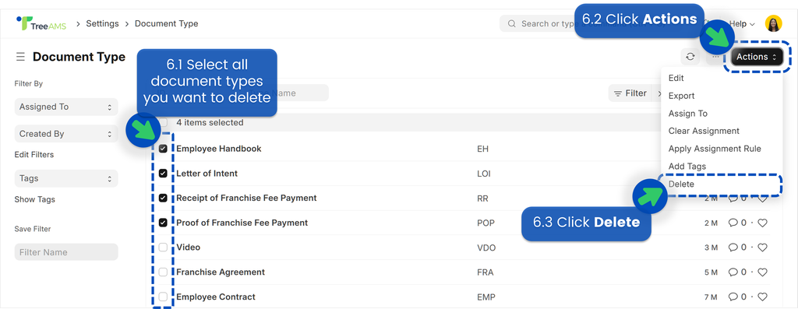798x309 pixels.
Task: Open Receipt of Franchise Fee Payment record
Action: [x=246, y=198]
